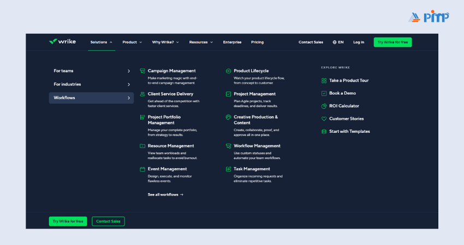Click the Product Lifecycle icon
Screen dimensions: 464x245
click(228, 71)
